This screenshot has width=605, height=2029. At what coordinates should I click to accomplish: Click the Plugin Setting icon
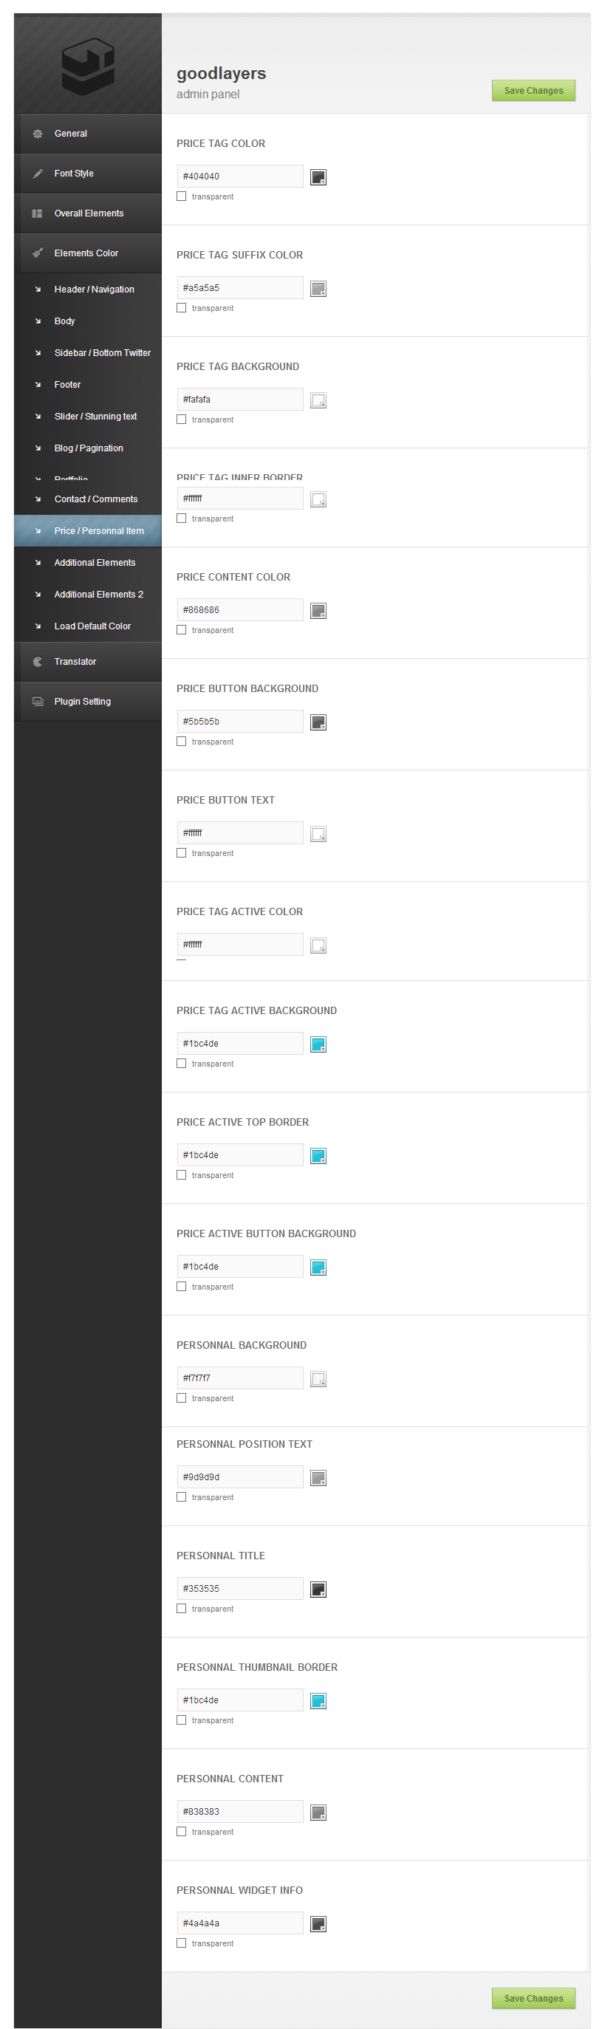[x=37, y=701]
